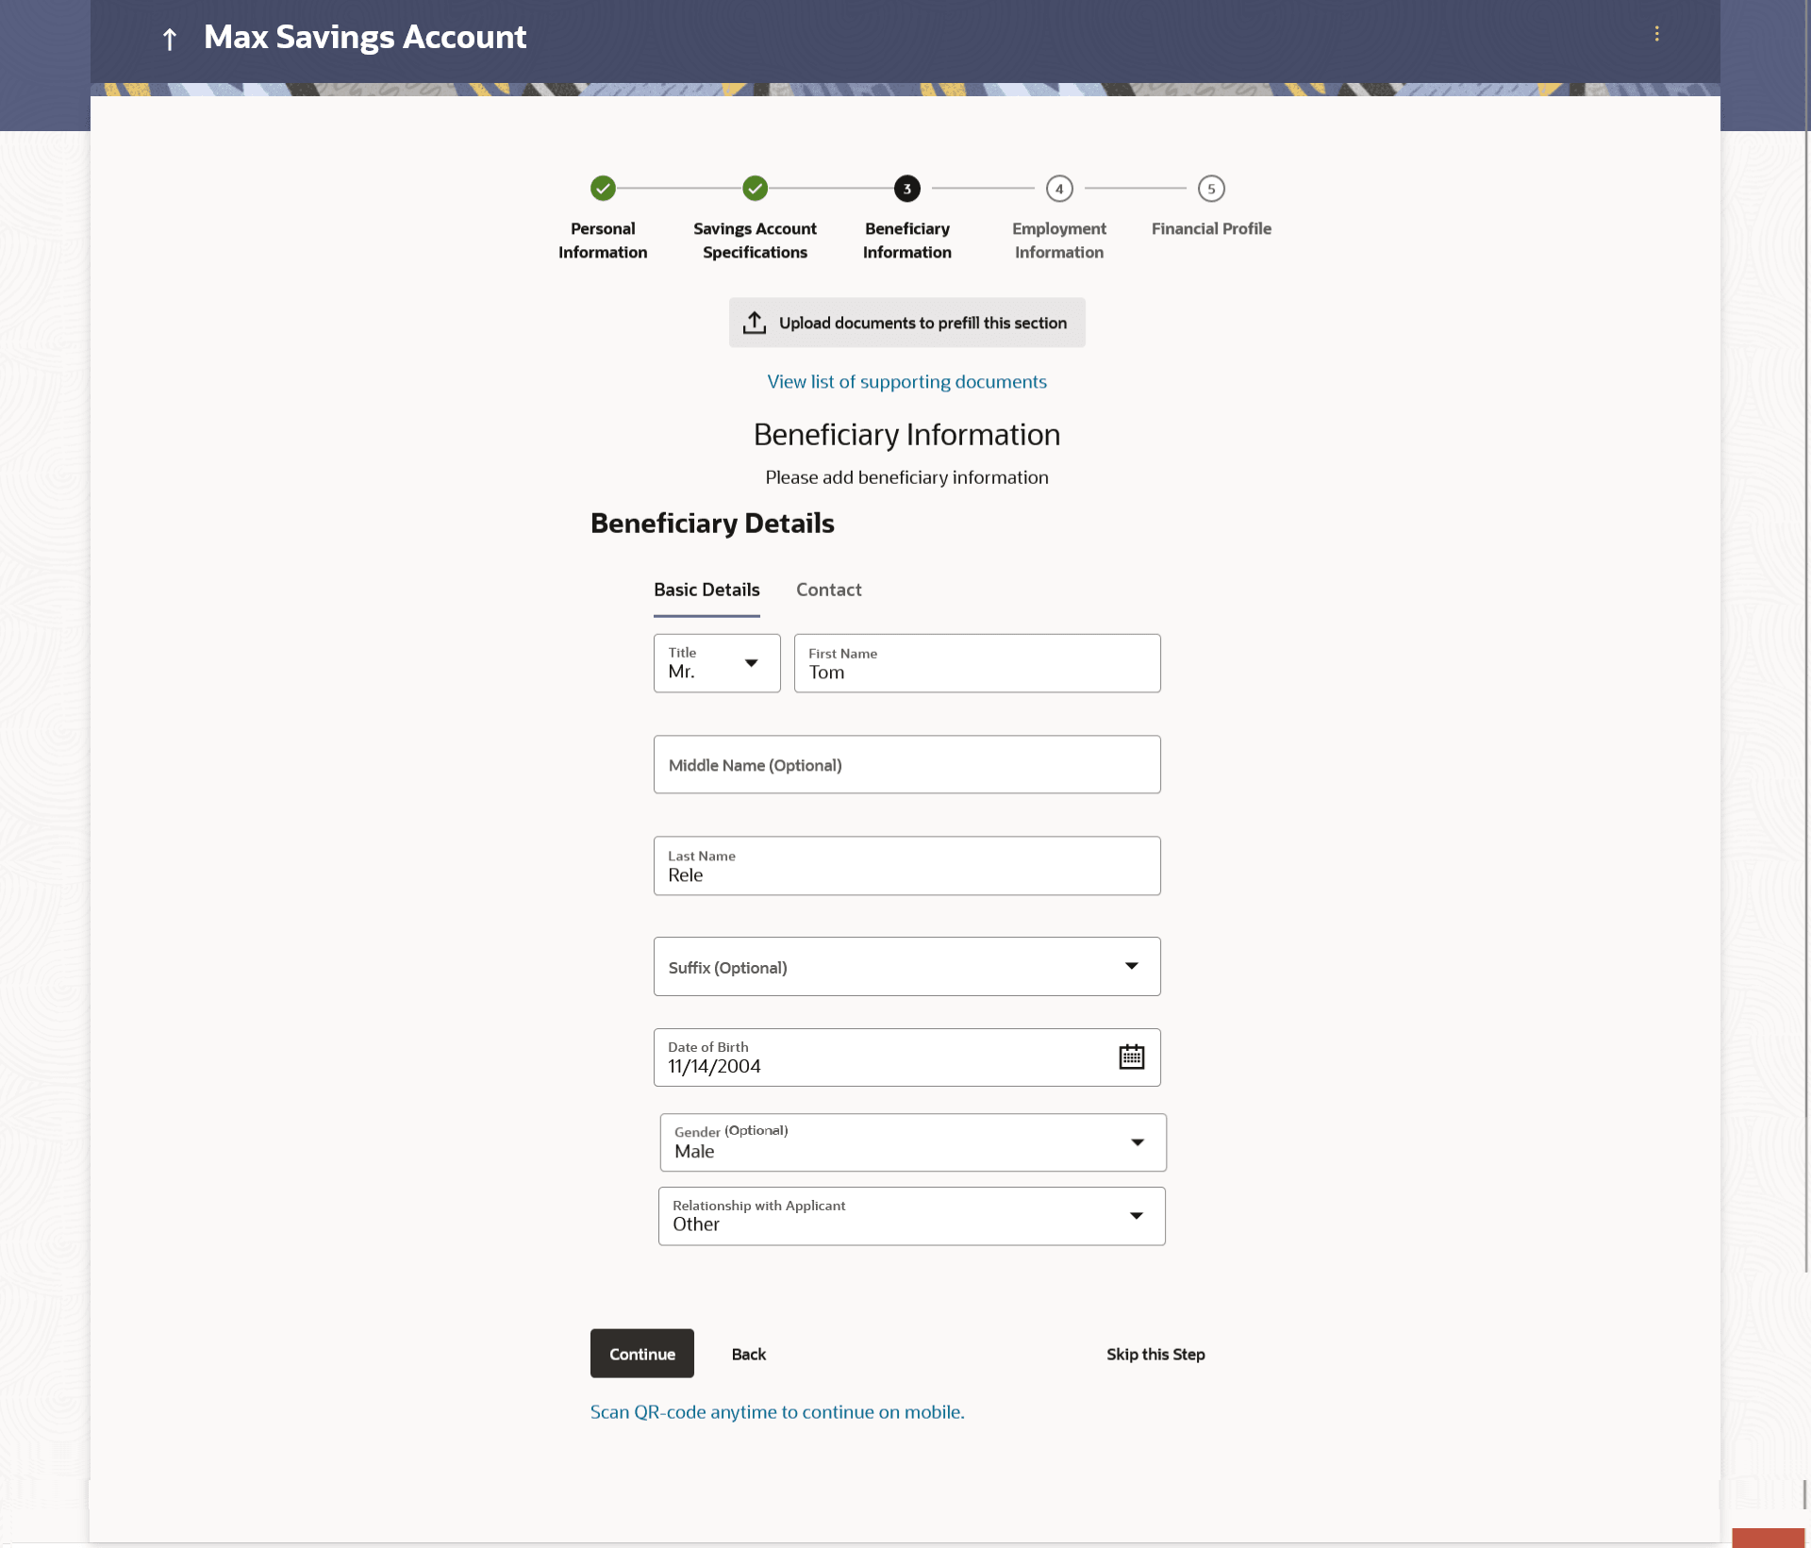The height and width of the screenshot is (1548, 1811).
Task: Click the Personal Information completed checkmark
Action: [603, 189]
